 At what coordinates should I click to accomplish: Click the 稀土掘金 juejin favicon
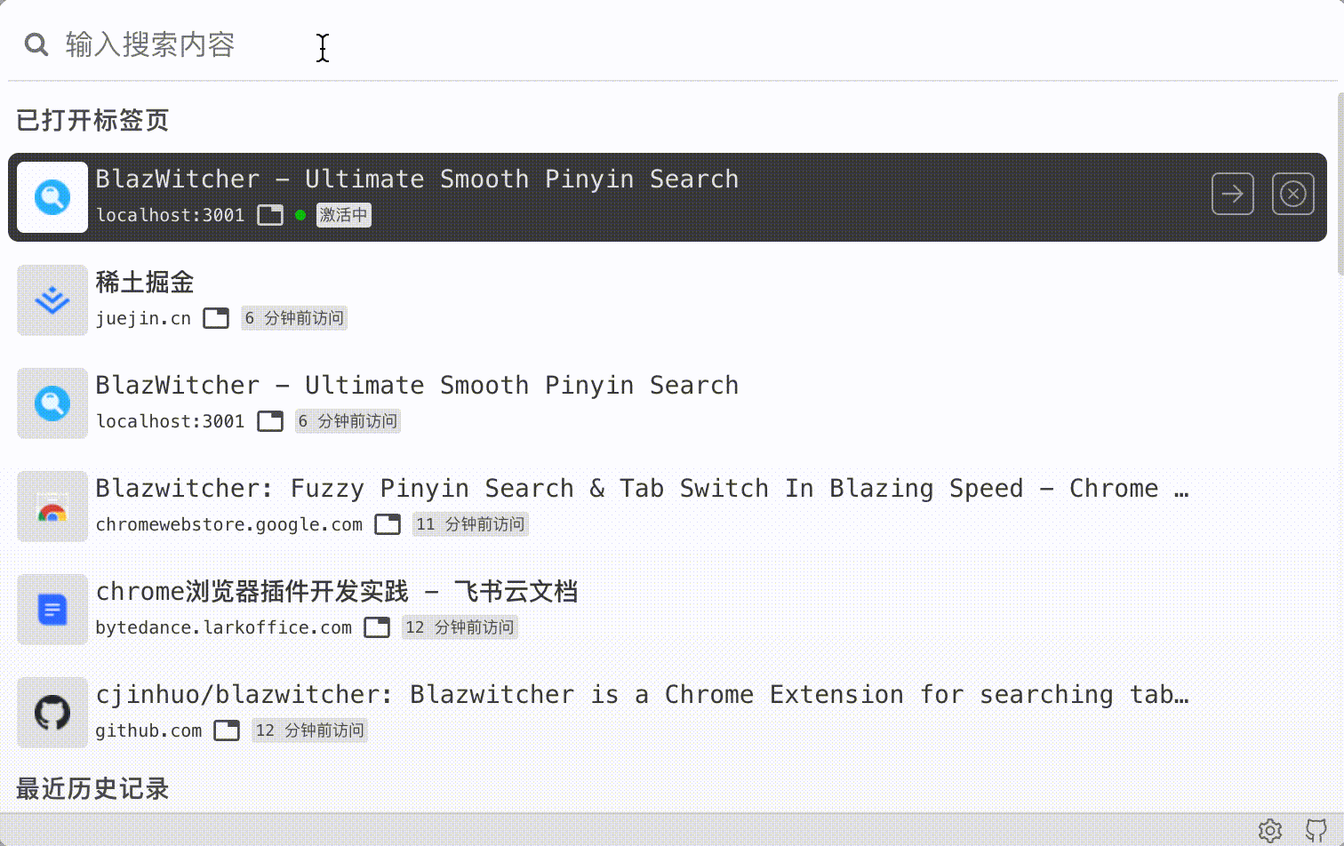[52, 300]
